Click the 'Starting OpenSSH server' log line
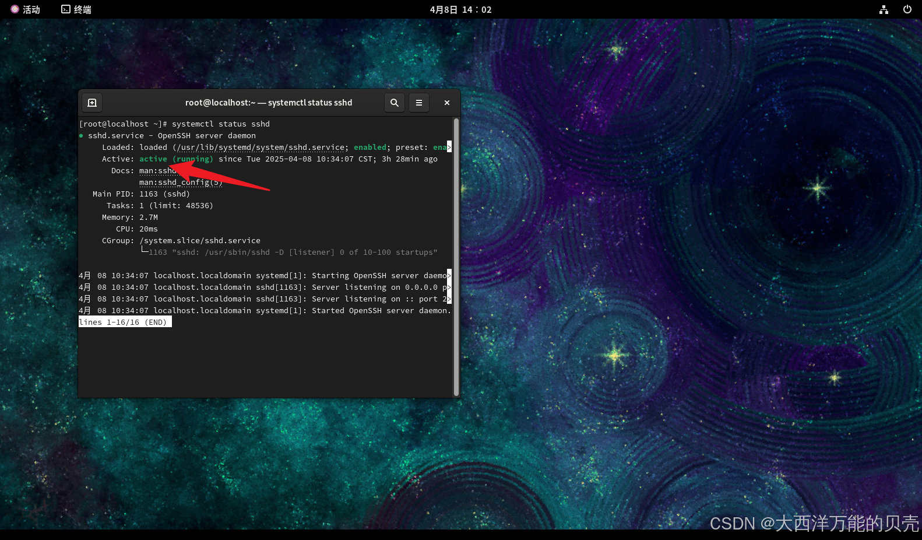 point(265,276)
